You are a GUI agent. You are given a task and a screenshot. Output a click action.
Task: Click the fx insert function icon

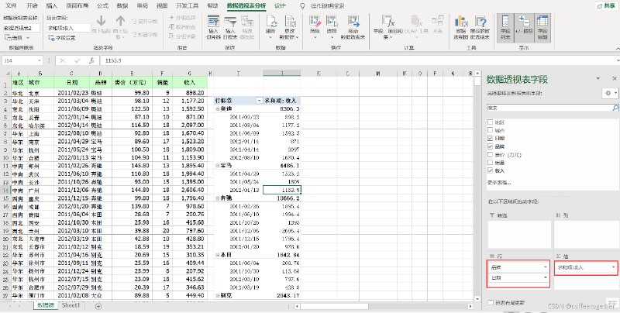click(x=91, y=60)
